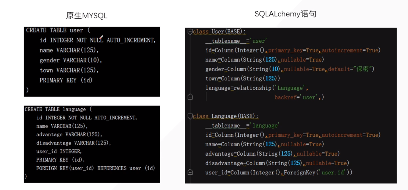408x190 pixels.
Task: Select name=Column line in Language class
Action: (x=265, y=144)
